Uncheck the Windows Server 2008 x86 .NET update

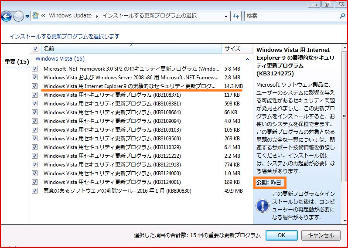pos(34,77)
